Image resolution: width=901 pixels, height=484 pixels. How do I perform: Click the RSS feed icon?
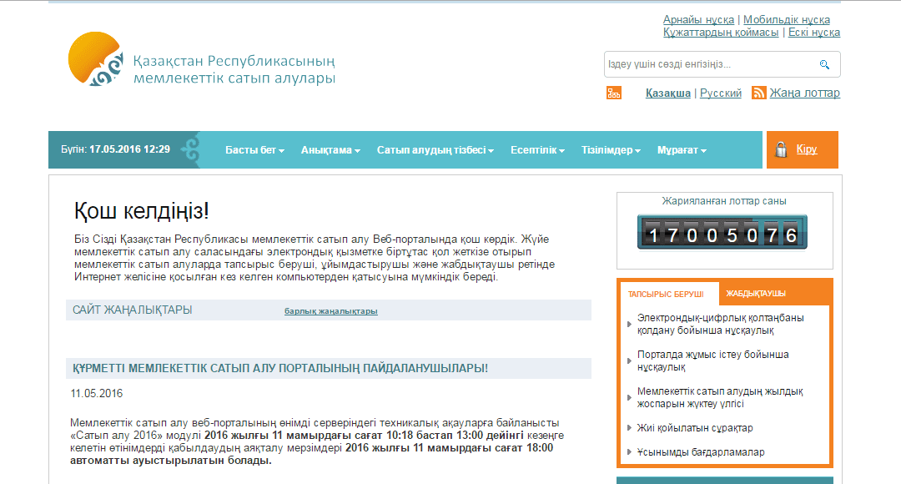pos(758,93)
